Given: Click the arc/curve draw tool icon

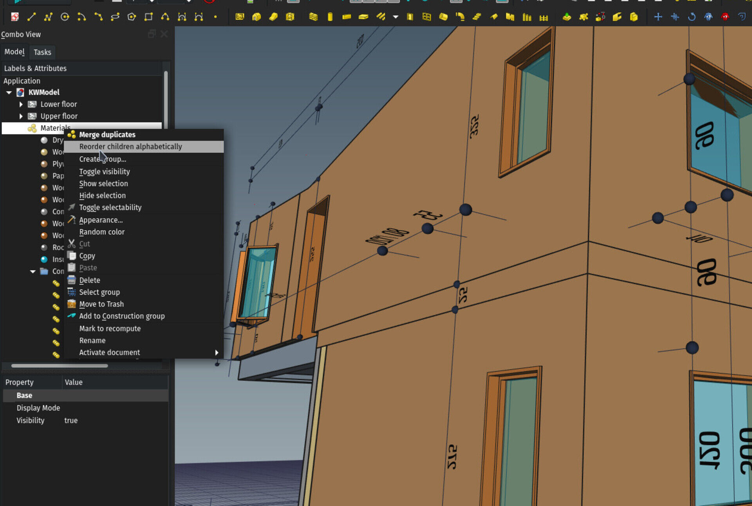Looking at the screenshot, I should point(80,16).
